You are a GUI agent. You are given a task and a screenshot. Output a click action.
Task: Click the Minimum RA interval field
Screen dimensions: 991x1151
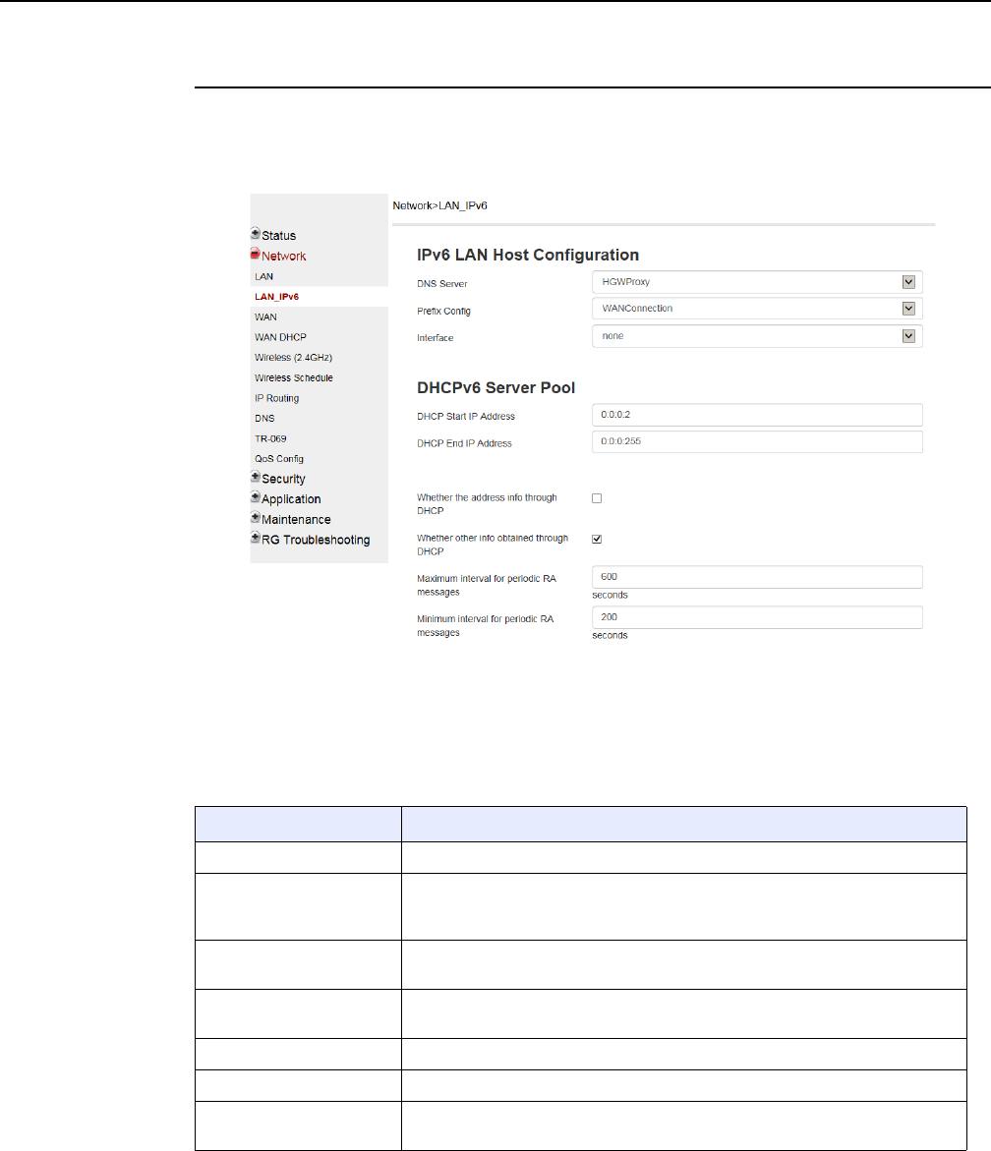point(757,617)
